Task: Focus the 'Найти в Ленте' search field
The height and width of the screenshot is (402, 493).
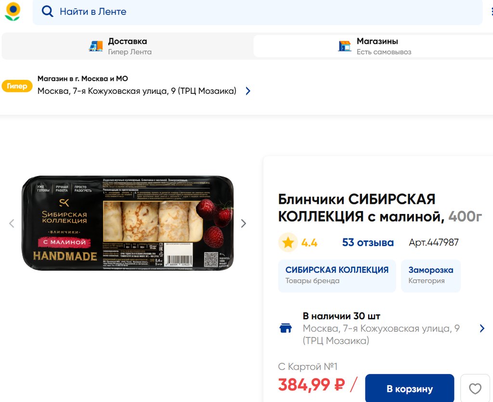Action: click(x=258, y=12)
